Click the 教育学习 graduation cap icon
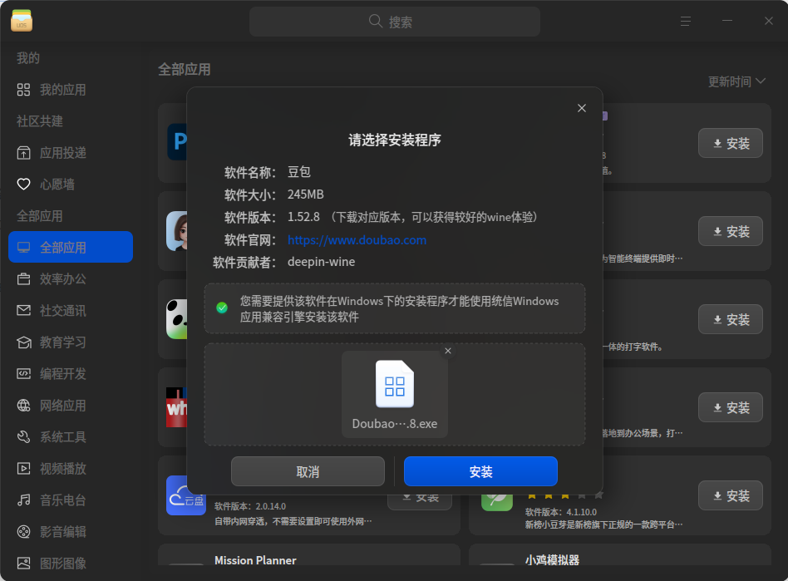Screen dimensions: 788x581 [23, 342]
